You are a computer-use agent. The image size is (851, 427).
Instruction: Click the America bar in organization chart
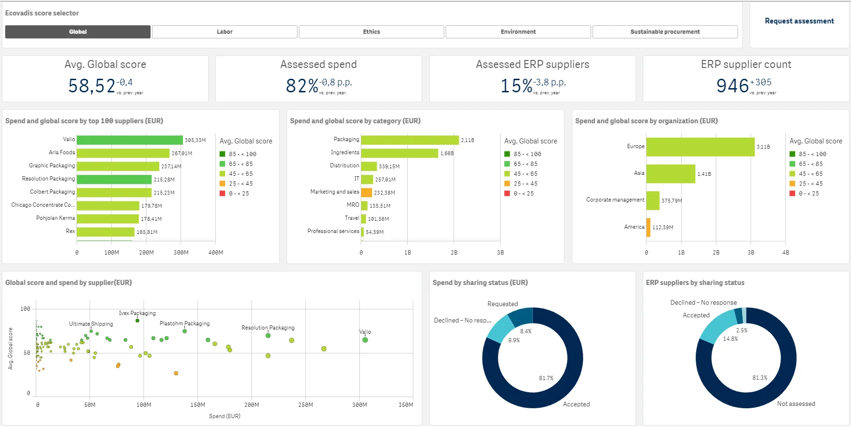click(x=648, y=227)
